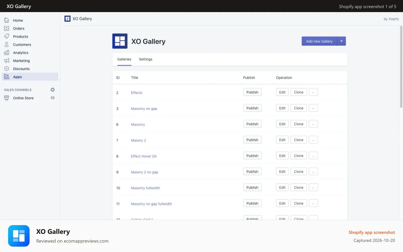Click the XO Gallery app icon in footer
Screen dimensions: 403x252
coord(19,236)
